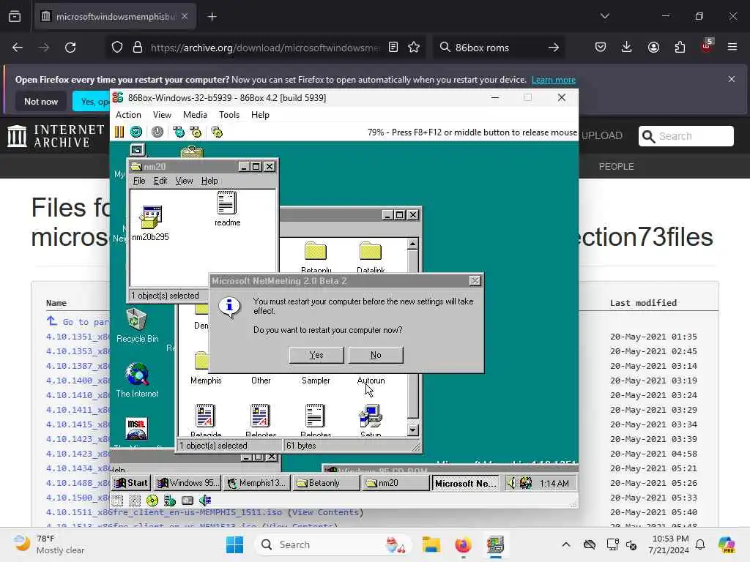Click the network status bar icon in 86Box
Image resolution: width=750 pixels, height=562 pixels.
170,501
